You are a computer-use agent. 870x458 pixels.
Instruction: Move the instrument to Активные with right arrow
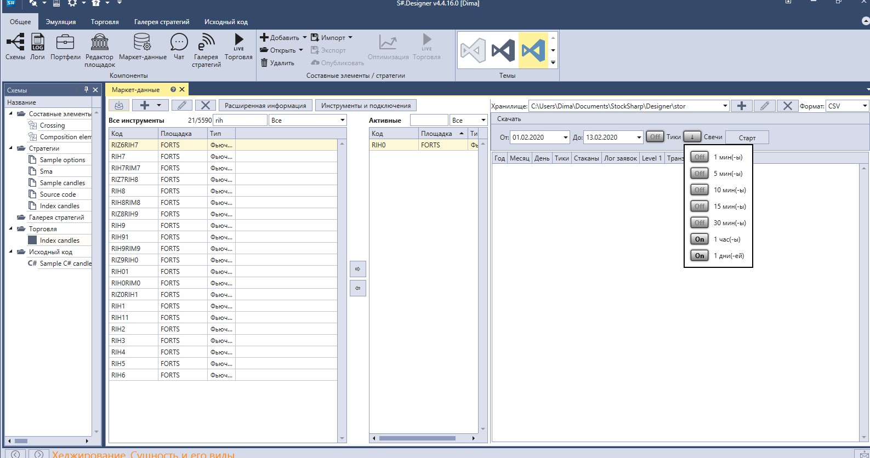coord(357,269)
